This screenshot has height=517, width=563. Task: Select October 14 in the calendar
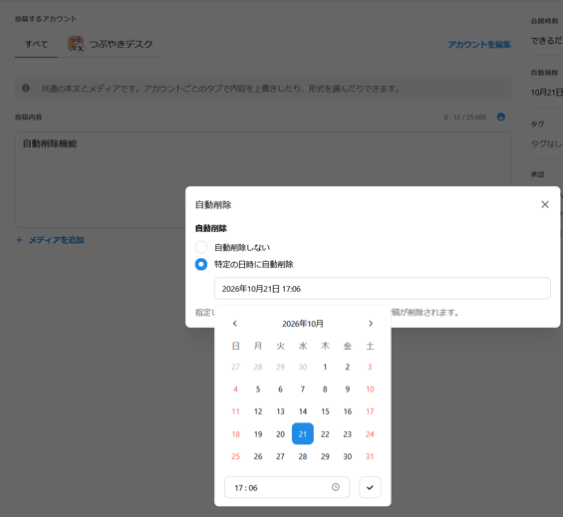point(303,411)
